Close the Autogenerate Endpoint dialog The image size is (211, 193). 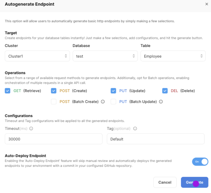[207, 4]
